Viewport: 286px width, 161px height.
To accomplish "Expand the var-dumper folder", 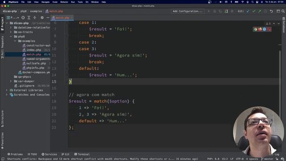I will tap(11, 81).
